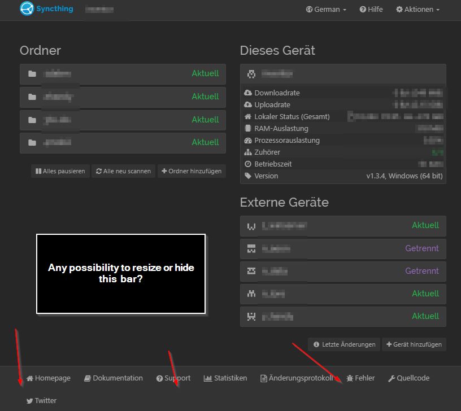Screen dimensions: 461x411
Task: Expand the first external device marked Aktuell
Action: (343, 226)
